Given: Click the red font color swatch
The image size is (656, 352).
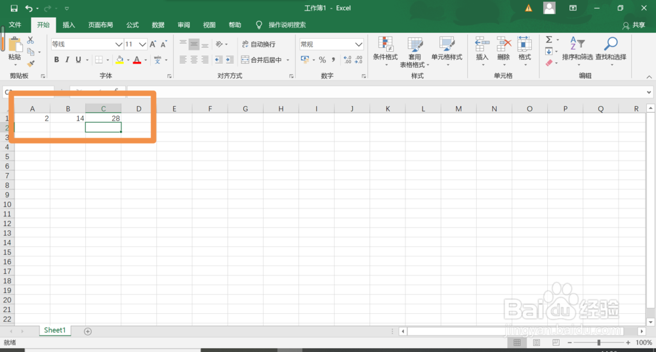Looking at the screenshot, I should click(137, 60).
